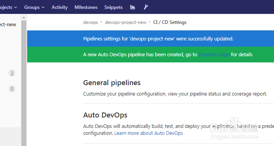Click the blue pipelines settings updated banner
Viewport: 274px width, 146px height.
[x=150, y=39]
